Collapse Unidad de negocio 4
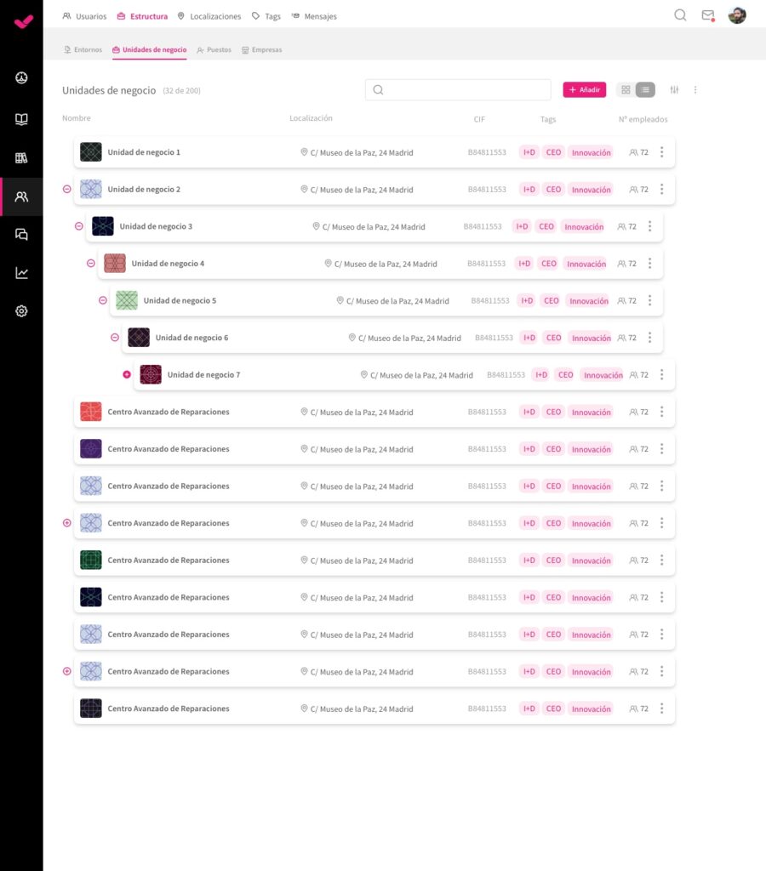The image size is (766, 871). tap(91, 264)
